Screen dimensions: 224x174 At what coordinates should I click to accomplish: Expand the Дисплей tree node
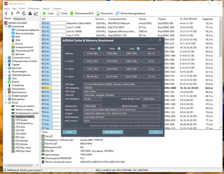pos(6,68)
